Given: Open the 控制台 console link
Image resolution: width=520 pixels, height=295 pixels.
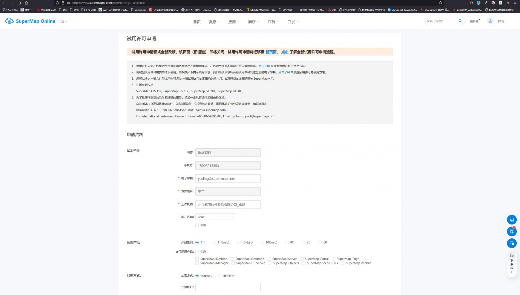Looking at the screenshot, I should click(474, 21).
